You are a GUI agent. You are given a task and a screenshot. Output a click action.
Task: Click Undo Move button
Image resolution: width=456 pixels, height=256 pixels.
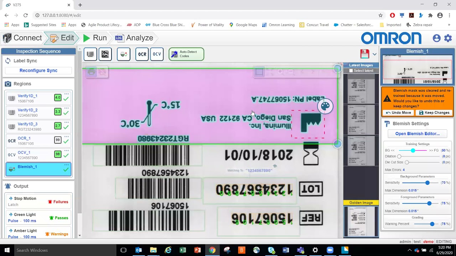pyautogui.click(x=398, y=113)
